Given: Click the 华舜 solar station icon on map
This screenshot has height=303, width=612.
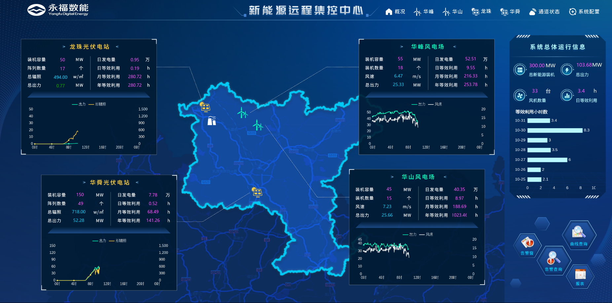Looking at the screenshot, I should coord(257,192).
